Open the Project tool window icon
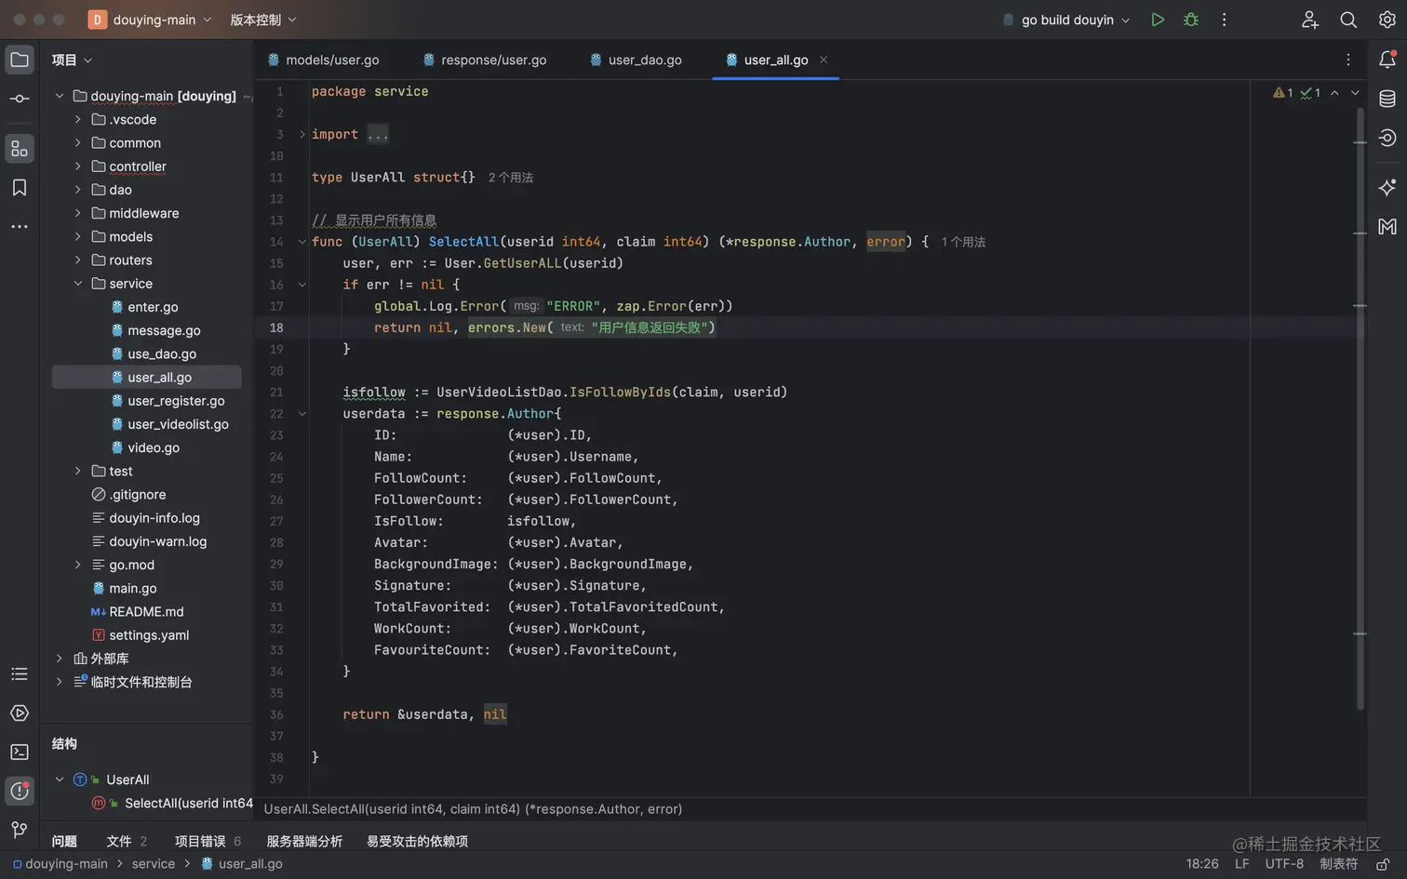Screen dimensions: 1407x879 (x=20, y=60)
